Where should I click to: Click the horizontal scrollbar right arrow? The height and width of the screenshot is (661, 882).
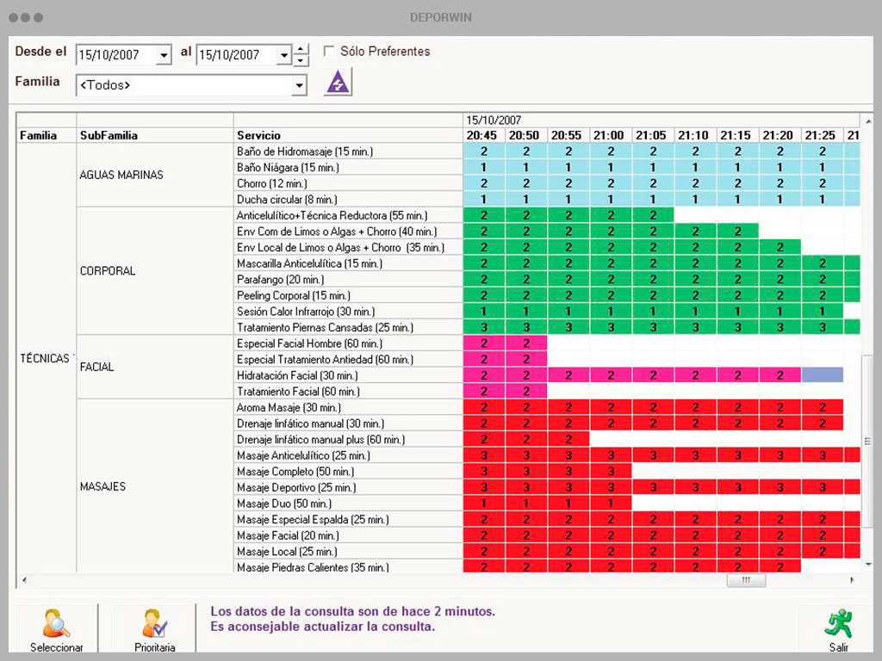[852, 580]
